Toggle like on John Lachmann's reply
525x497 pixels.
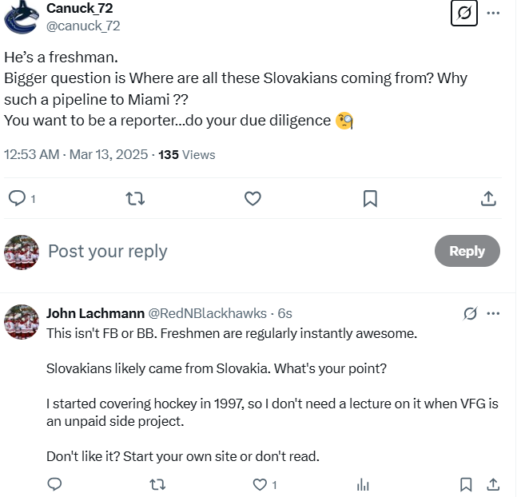pos(260,483)
